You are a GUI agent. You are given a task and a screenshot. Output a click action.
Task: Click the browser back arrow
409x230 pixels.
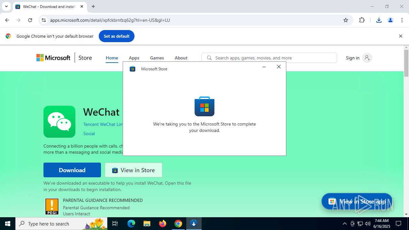(7, 20)
